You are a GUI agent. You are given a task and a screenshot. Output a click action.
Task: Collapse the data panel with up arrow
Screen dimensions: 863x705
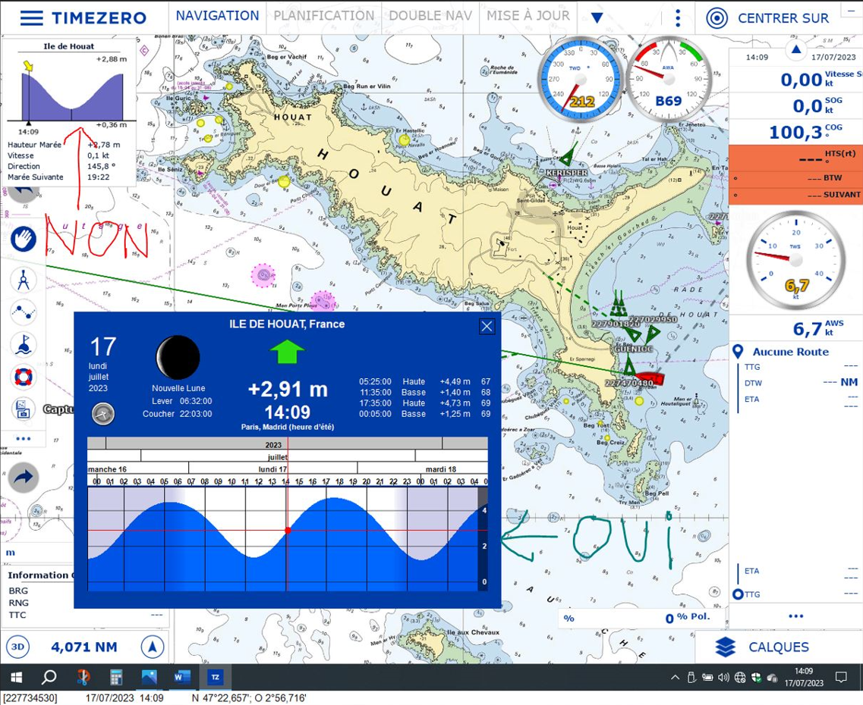(x=796, y=50)
